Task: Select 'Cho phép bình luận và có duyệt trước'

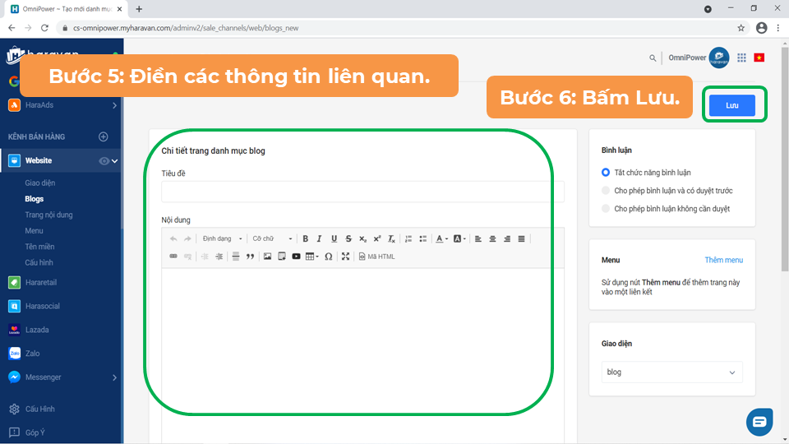Action: pyautogui.click(x=607, y=191)
